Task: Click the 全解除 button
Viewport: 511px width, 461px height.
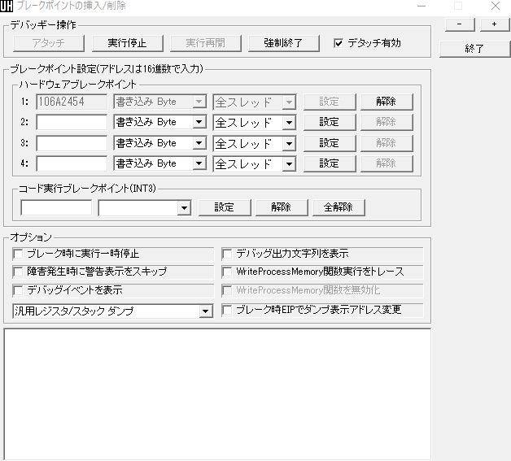Action: tap(338, 207)
